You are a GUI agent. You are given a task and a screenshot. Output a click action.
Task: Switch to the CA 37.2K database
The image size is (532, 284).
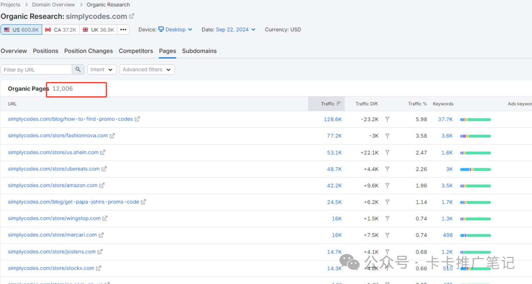coord(61,30)
